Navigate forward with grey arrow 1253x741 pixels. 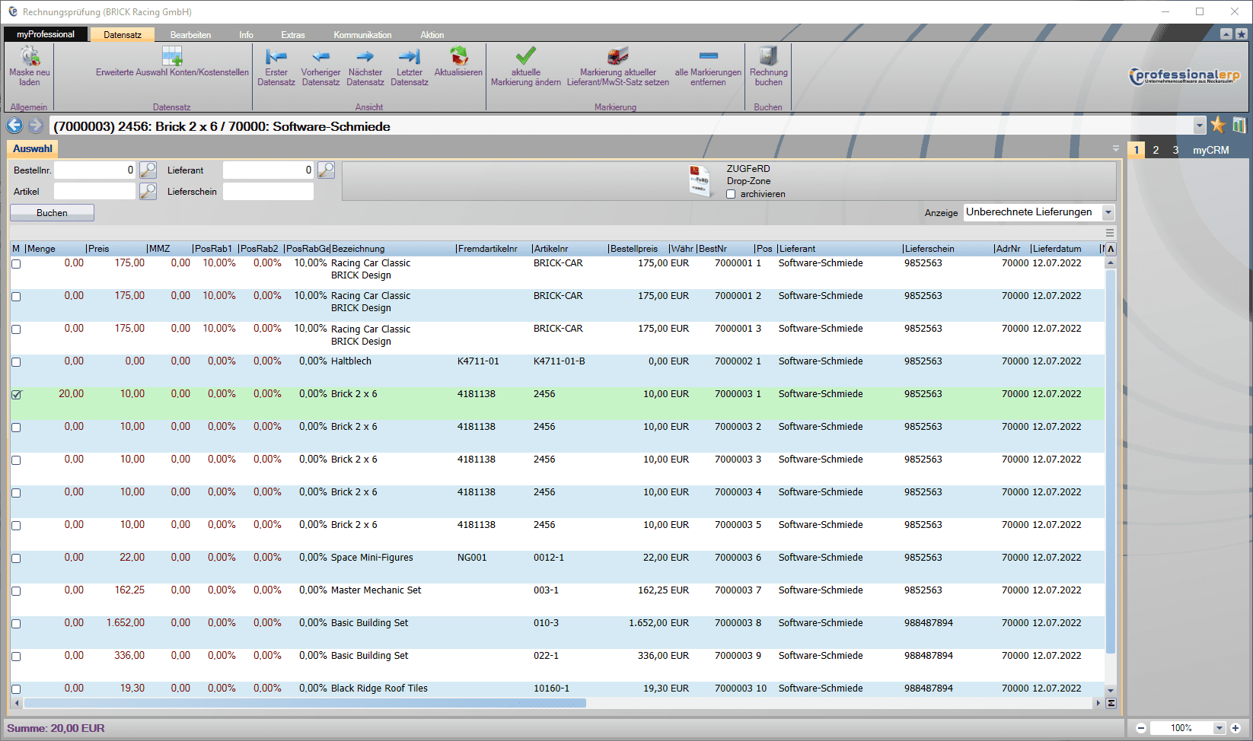36,126
